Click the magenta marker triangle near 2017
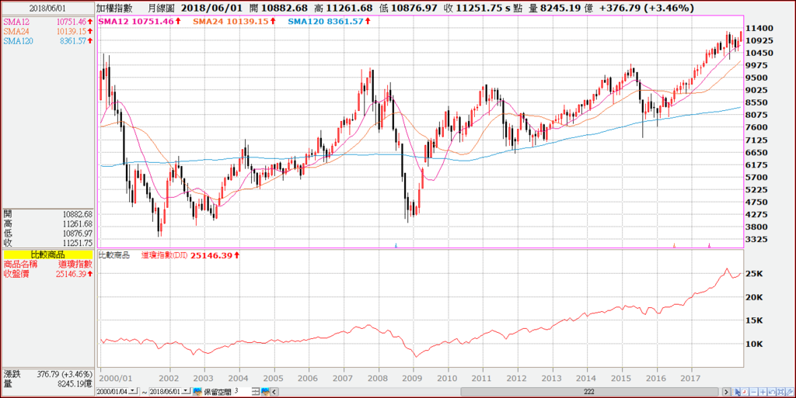 coord(709,245)
